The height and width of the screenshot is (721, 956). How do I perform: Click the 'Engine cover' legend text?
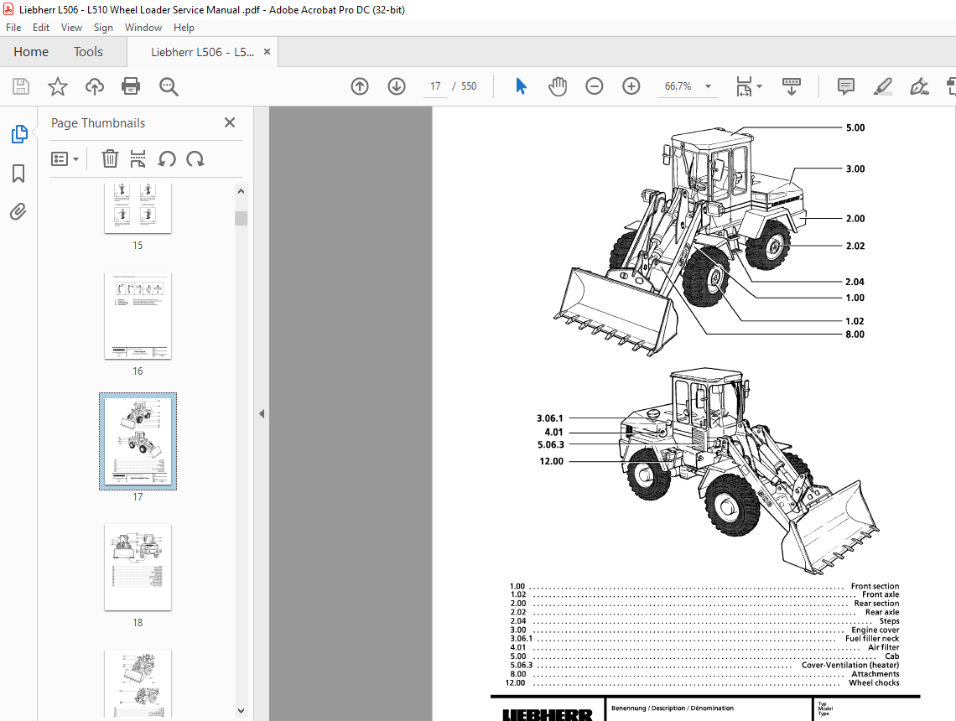pos(875,630)
